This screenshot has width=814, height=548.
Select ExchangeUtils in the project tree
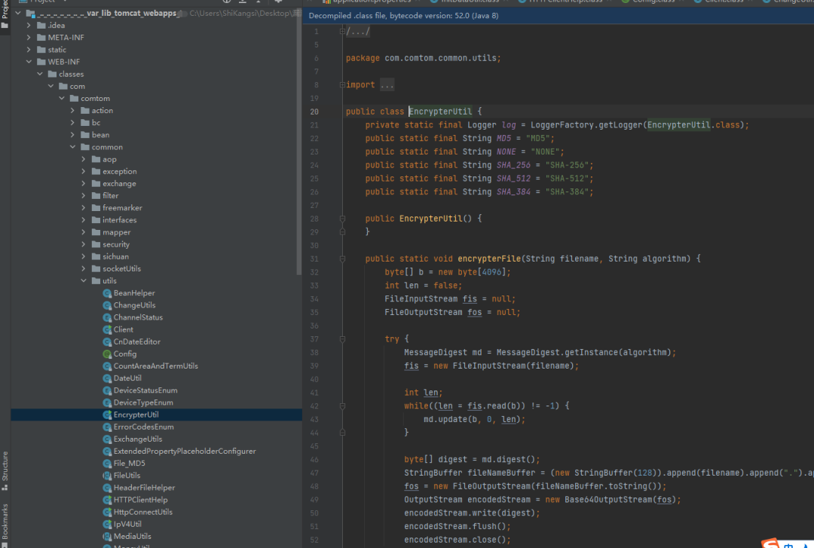[x=138, y=439]
